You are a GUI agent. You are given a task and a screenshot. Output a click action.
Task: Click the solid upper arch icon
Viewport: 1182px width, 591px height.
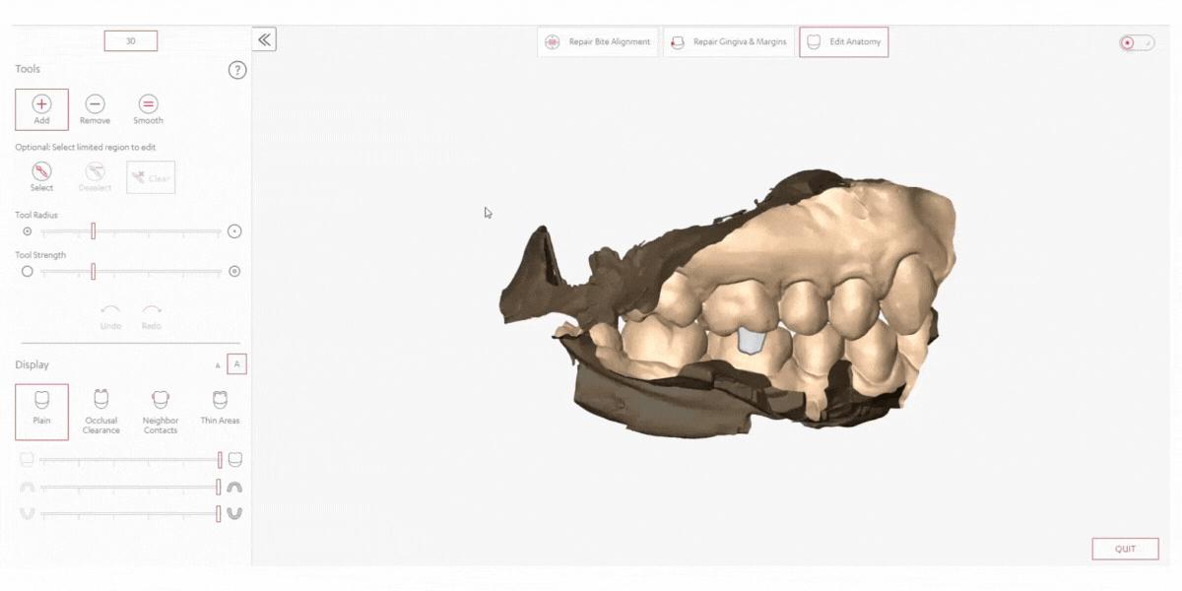point(235,487)
